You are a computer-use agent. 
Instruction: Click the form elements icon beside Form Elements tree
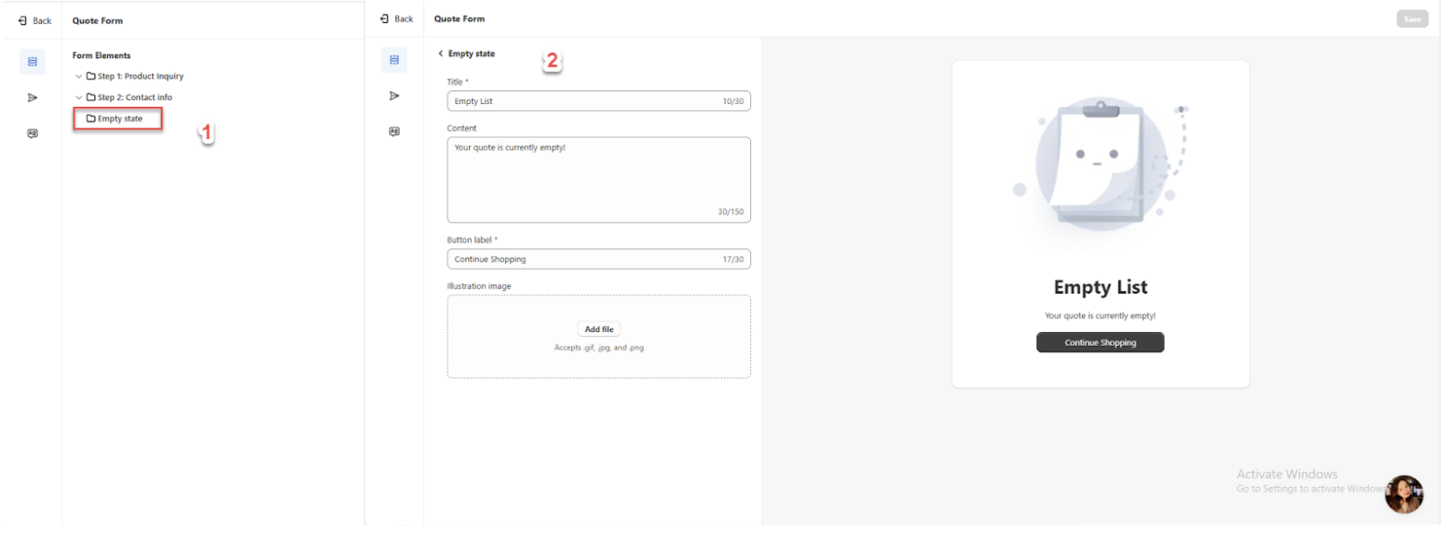coord(32,62)
